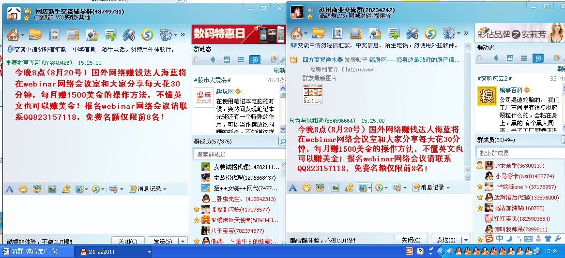Open 'QQ群,诚信推广' taskbar browser button
The width and height of the screenshot is (565, 258).
[37, 252]
